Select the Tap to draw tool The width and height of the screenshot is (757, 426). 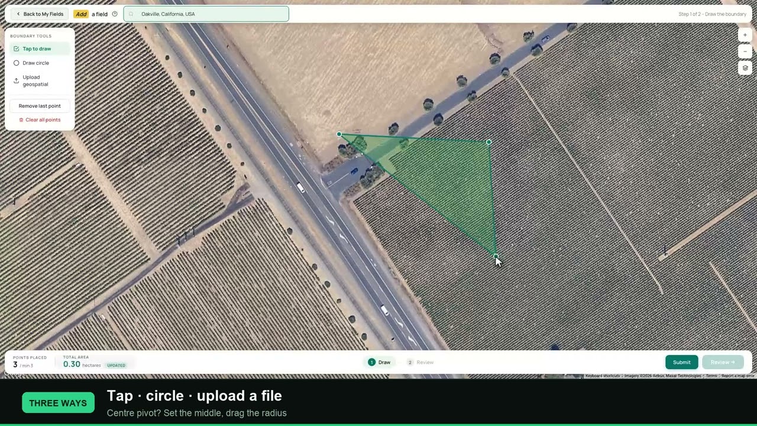coord(40,49)
